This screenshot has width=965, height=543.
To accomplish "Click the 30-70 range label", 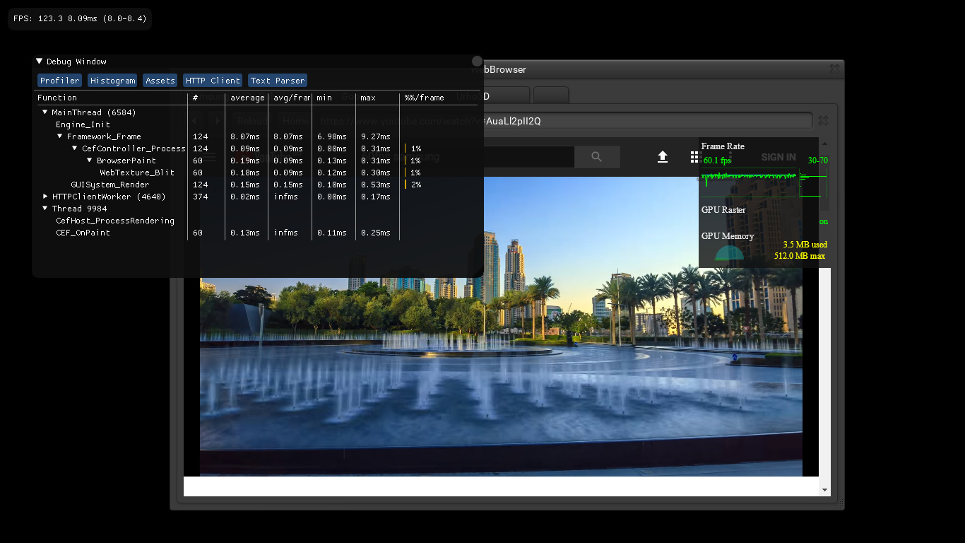I will tap(817, 160).
